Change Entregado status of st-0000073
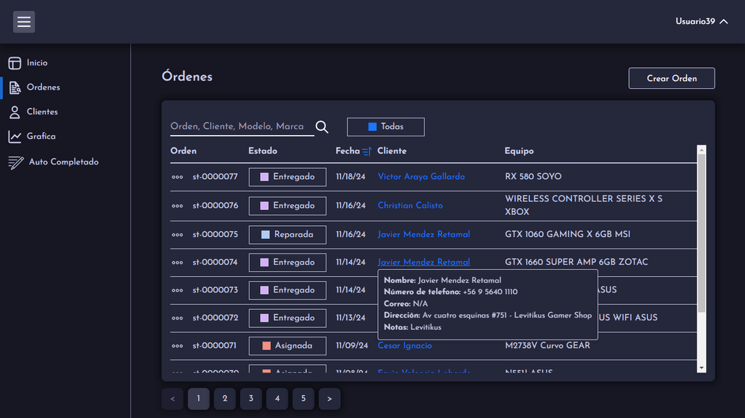This screenshot has width=745, height=418. [288, 291]
